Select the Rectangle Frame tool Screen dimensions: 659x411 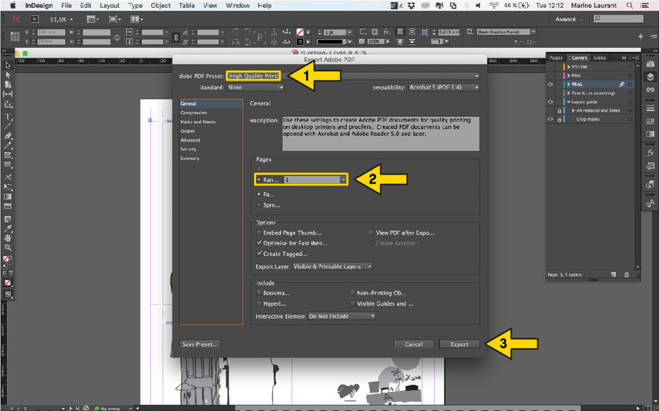click(7, 155)
